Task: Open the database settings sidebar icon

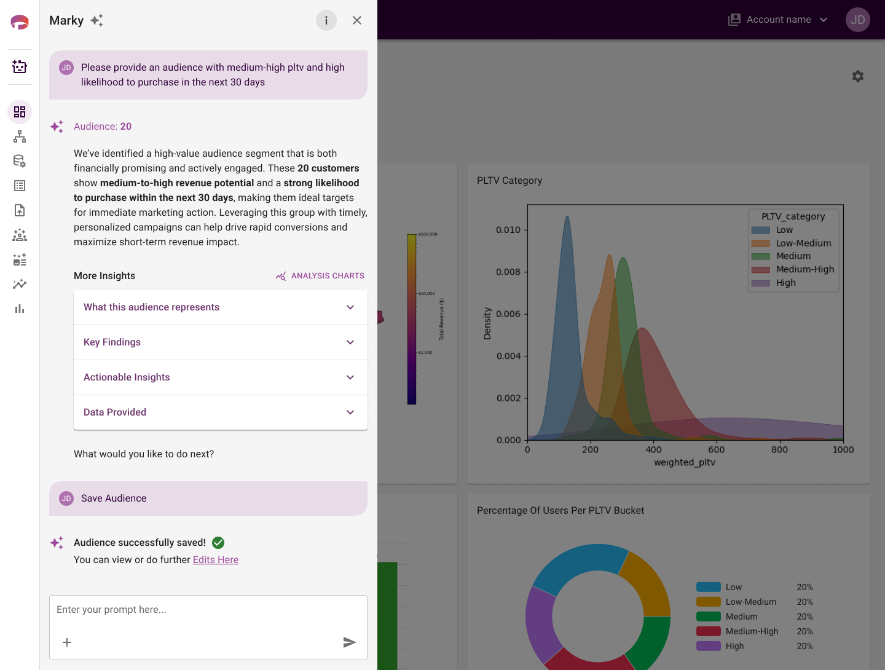Action: click(20, 161)
